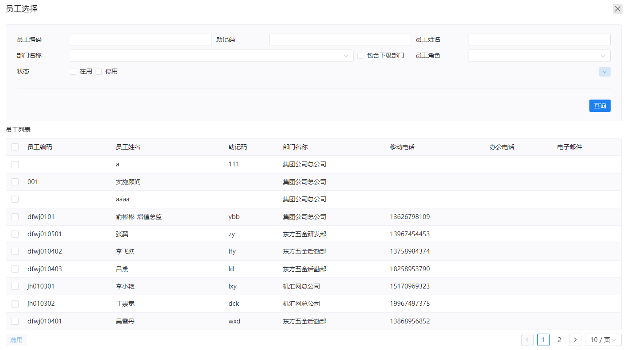627x350 pixels.
Task: Close the 员工选择 dialog
Action: (x=617, y=9)
